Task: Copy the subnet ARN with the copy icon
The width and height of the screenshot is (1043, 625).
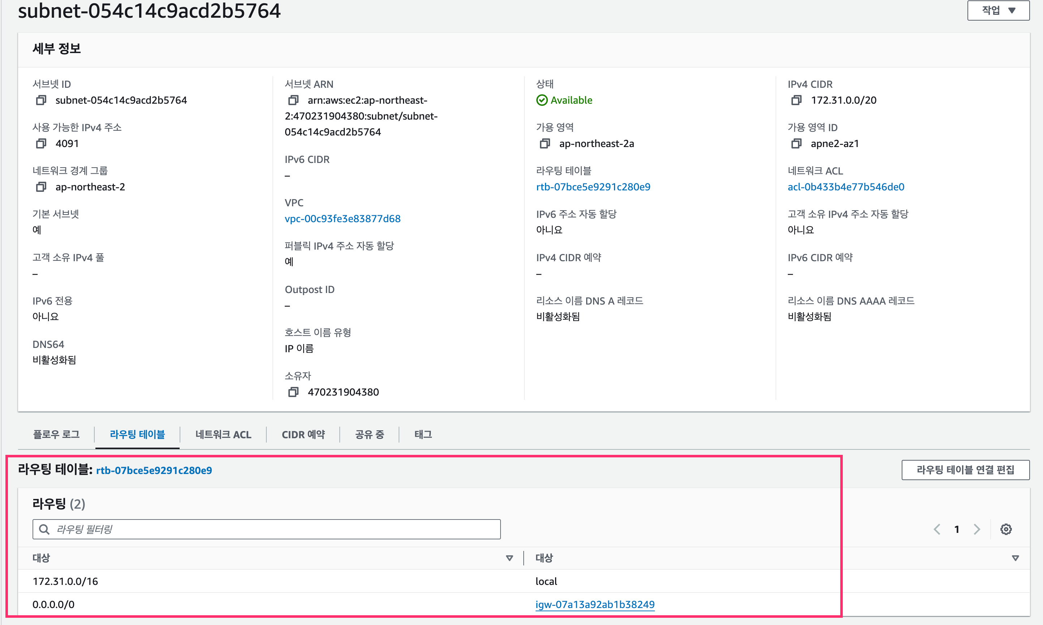Action: [x=293, y=100]
